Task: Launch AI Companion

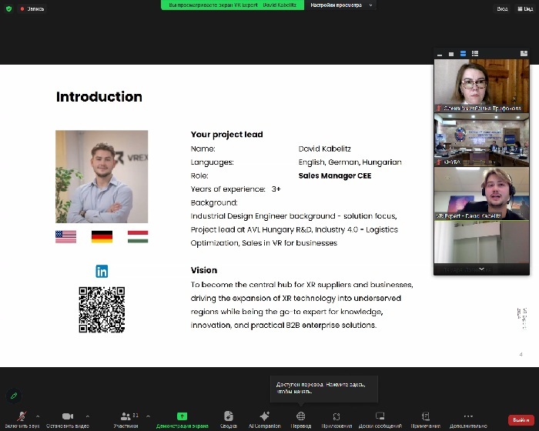Action: [x=264, y=416]
